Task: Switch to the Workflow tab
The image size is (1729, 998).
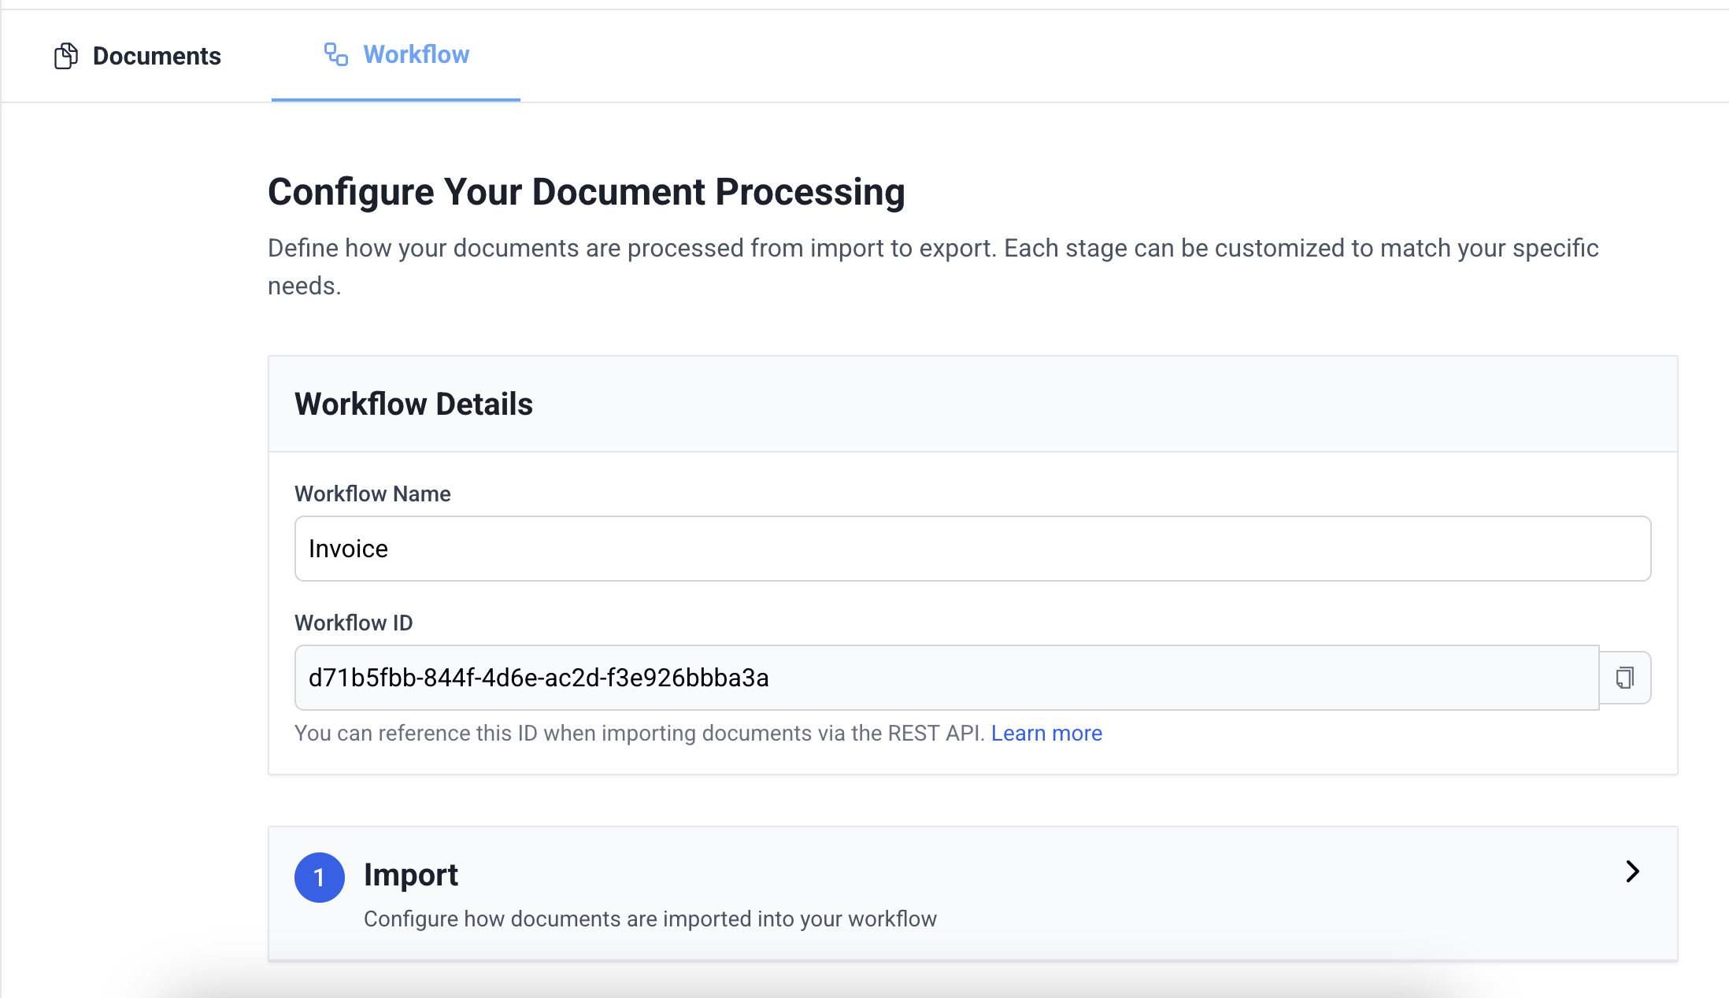Action: coord(396,55)
